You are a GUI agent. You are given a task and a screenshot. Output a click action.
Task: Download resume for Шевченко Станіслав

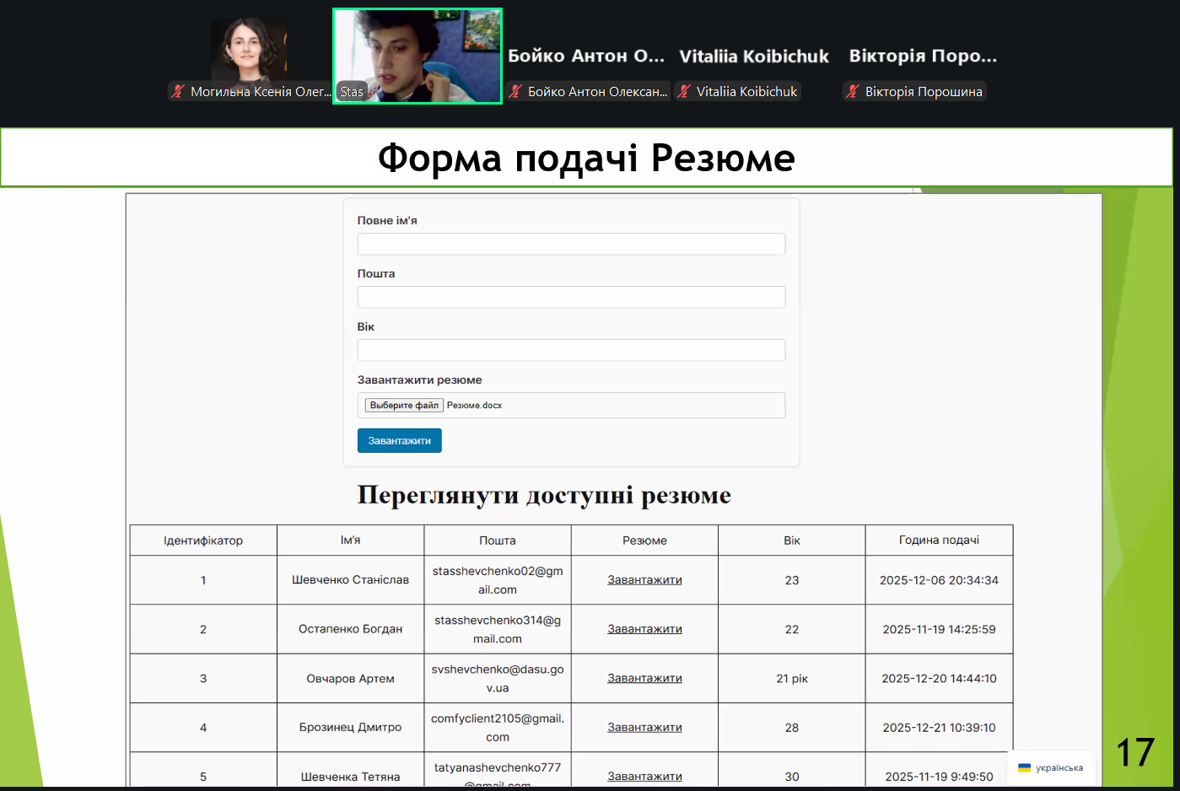coord(644,580)
